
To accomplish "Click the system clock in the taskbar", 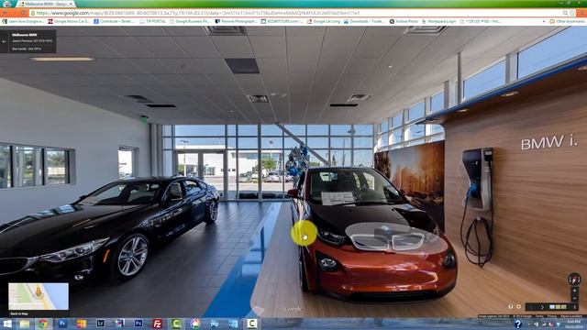I will [x=574, y=324].
